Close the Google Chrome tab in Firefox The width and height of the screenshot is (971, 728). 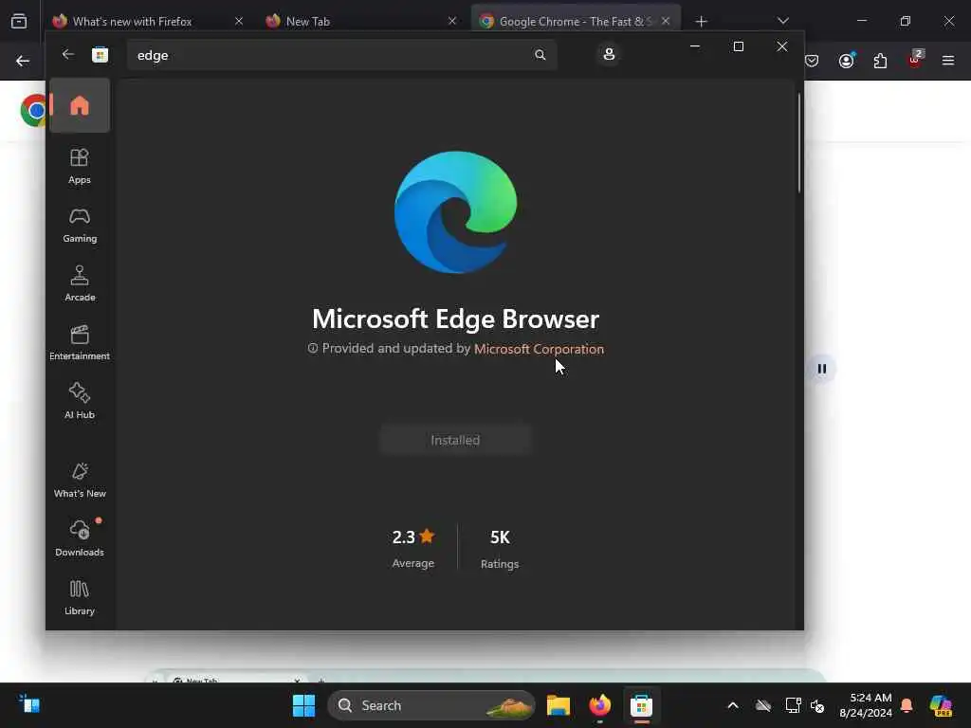(x=665, y=21)
